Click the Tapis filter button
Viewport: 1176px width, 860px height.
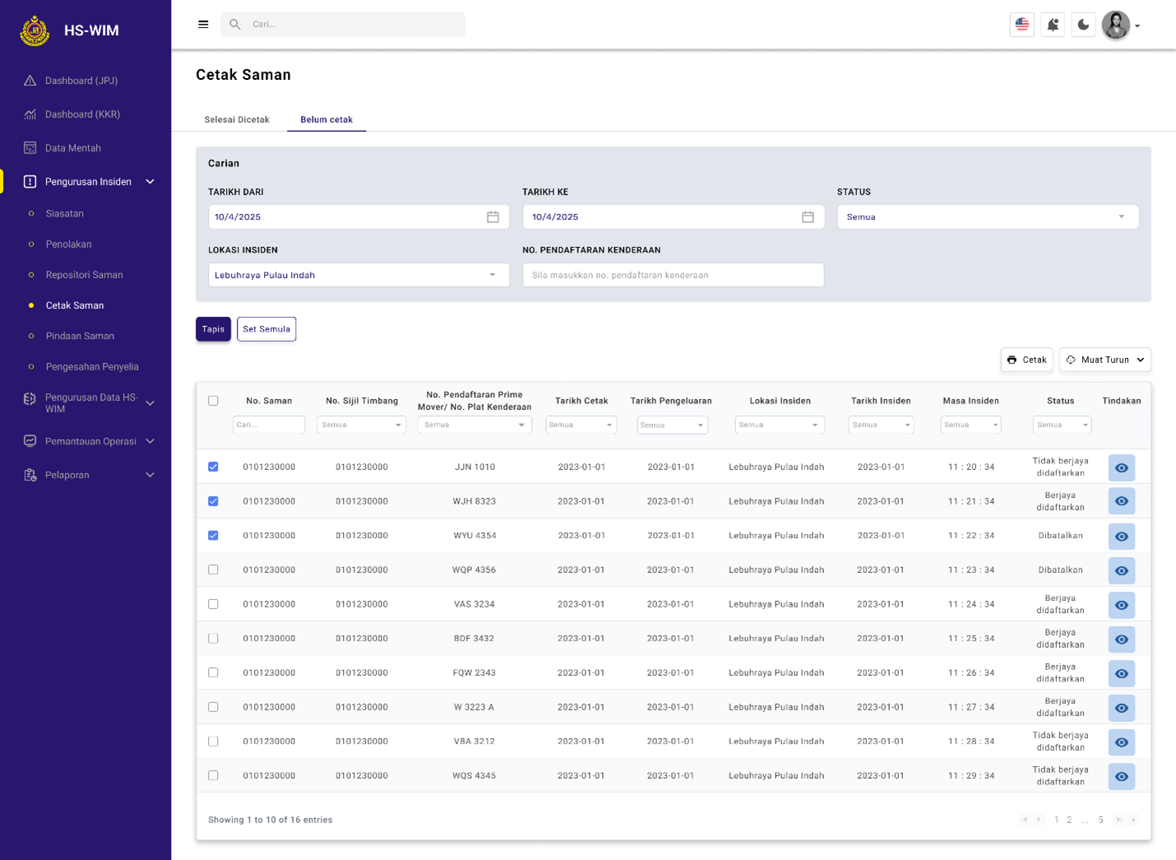[x=213, y=329]
